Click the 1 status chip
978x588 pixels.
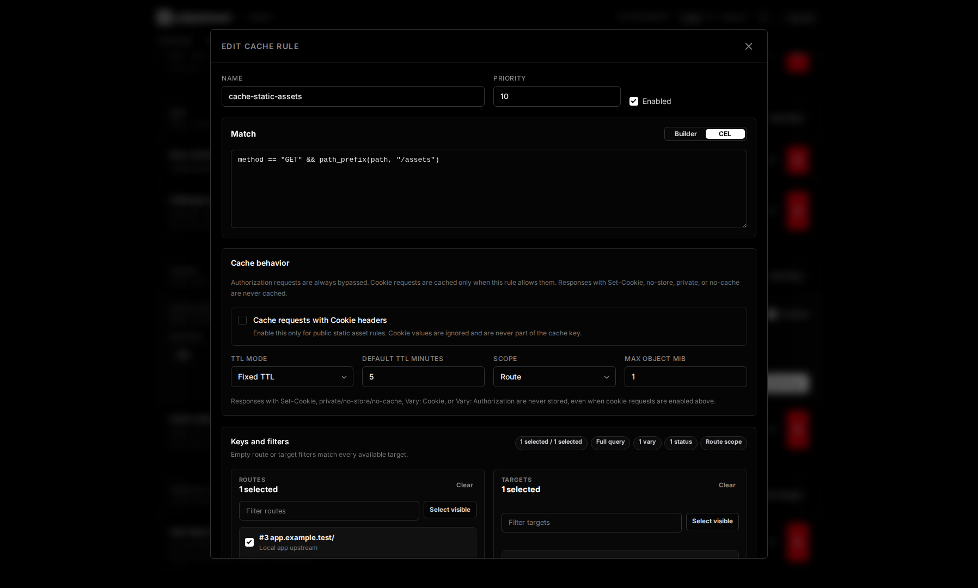681,442
